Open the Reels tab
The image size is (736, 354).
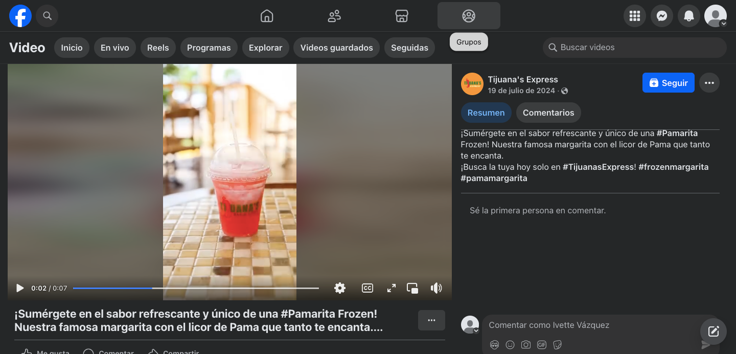click(158, 48)
